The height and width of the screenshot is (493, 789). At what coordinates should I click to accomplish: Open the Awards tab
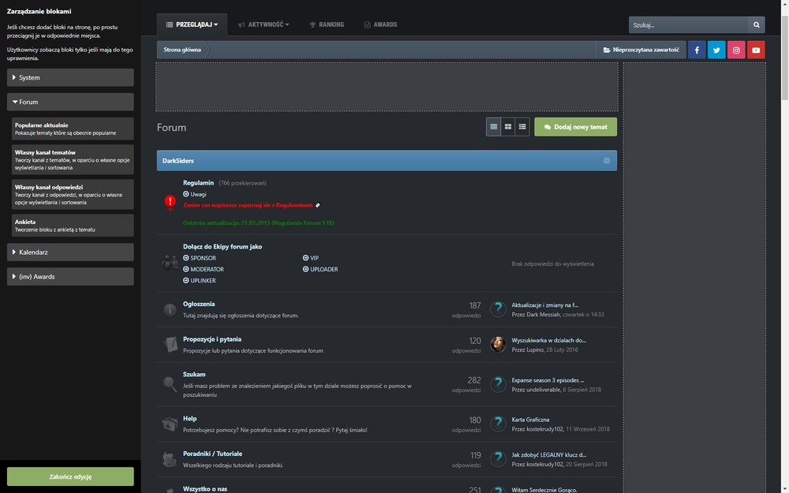[x=380, y=24]
